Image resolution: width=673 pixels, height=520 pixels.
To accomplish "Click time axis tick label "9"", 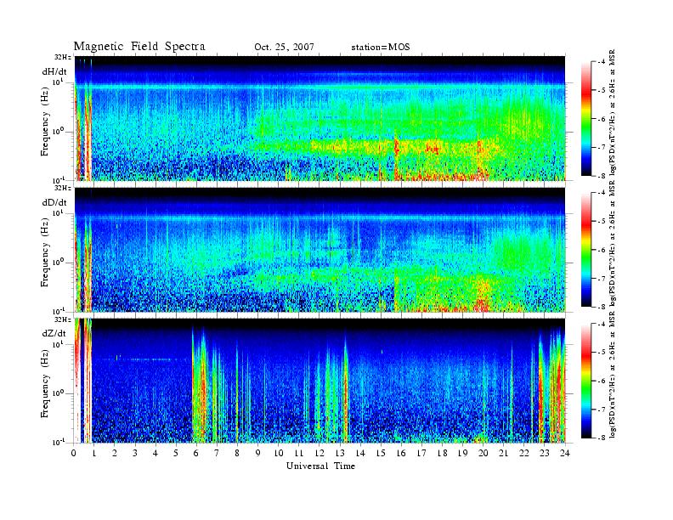I will coord(258,454).
